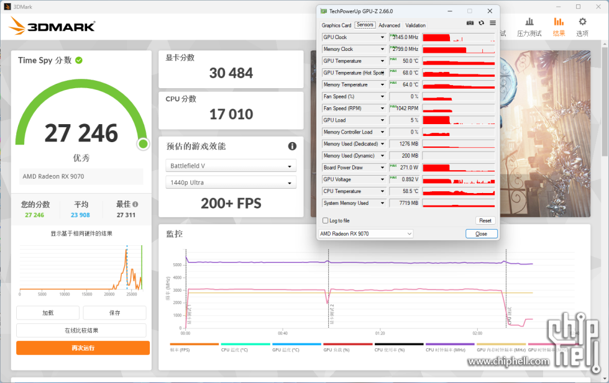Click the 加载 load button
Screen dimensions: 609x383
click(48, 313)
